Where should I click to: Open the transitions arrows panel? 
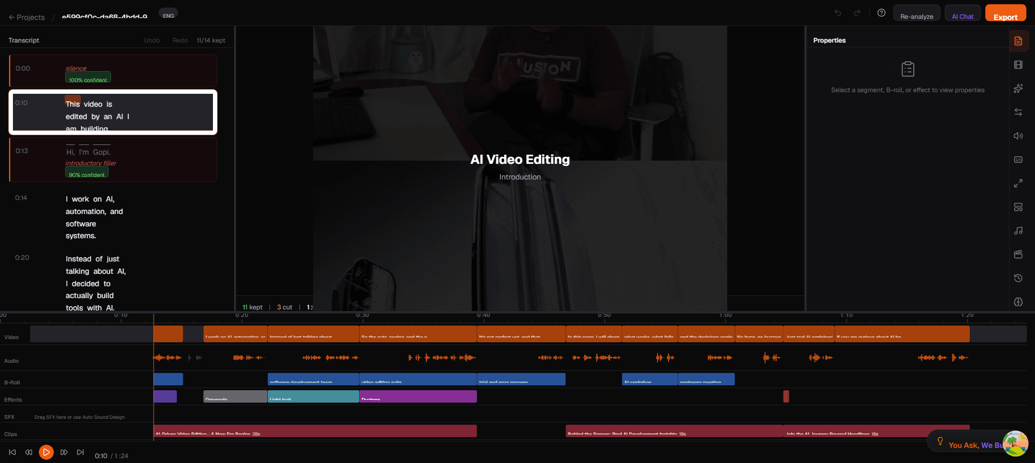pyautogui.click(x=1018, y=112)
